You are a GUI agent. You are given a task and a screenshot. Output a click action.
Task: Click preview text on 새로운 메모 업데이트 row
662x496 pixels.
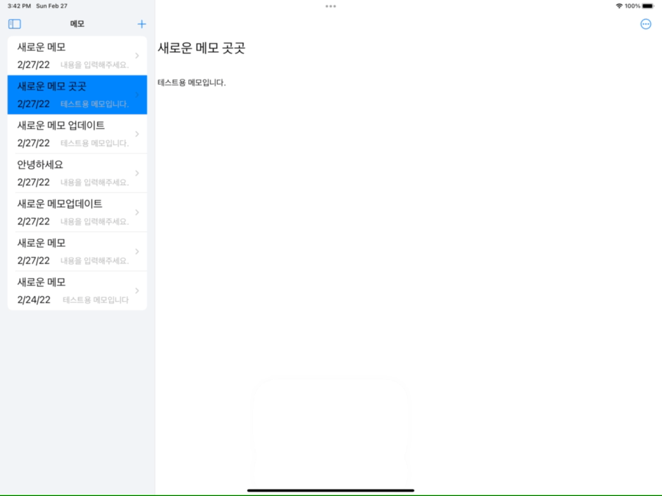(x=94, y=143)
